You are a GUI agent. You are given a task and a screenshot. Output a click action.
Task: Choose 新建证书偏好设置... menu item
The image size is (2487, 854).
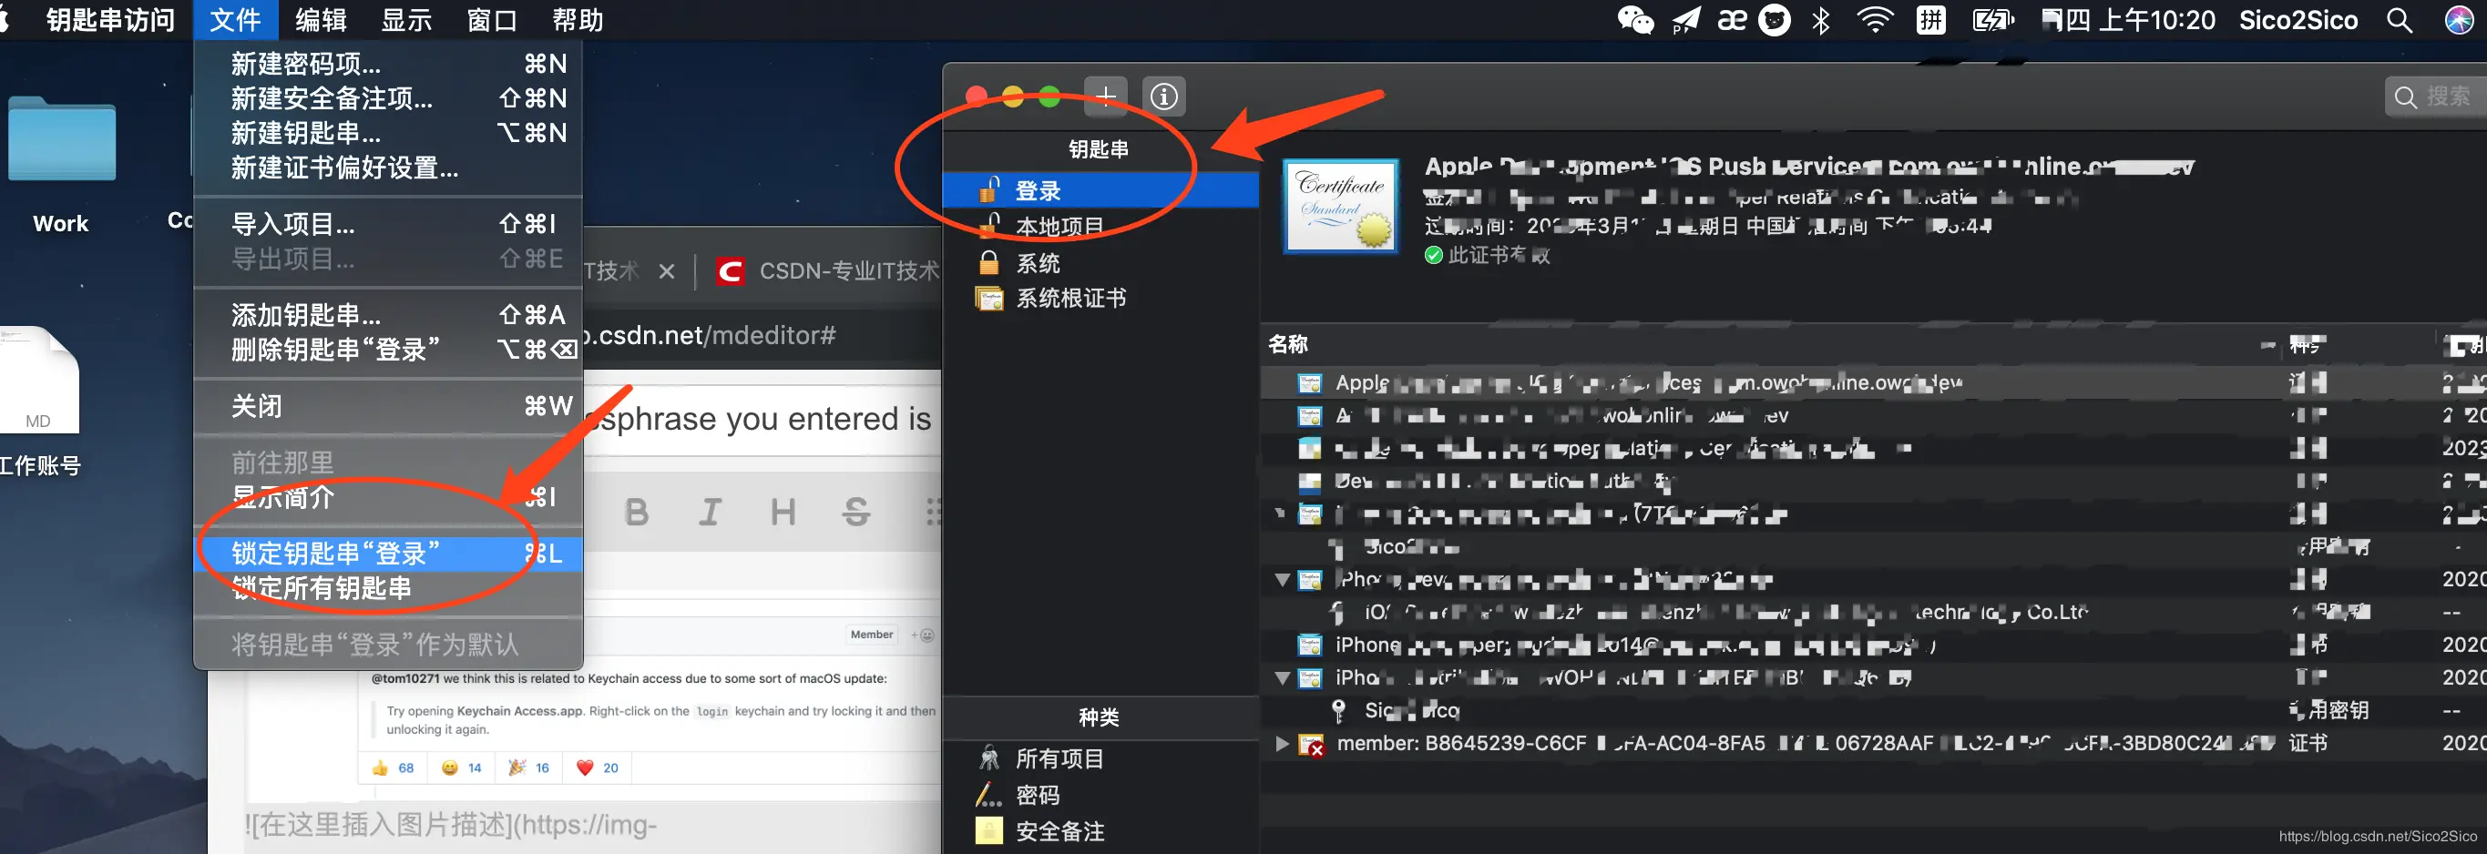click(x=388, y=168)
